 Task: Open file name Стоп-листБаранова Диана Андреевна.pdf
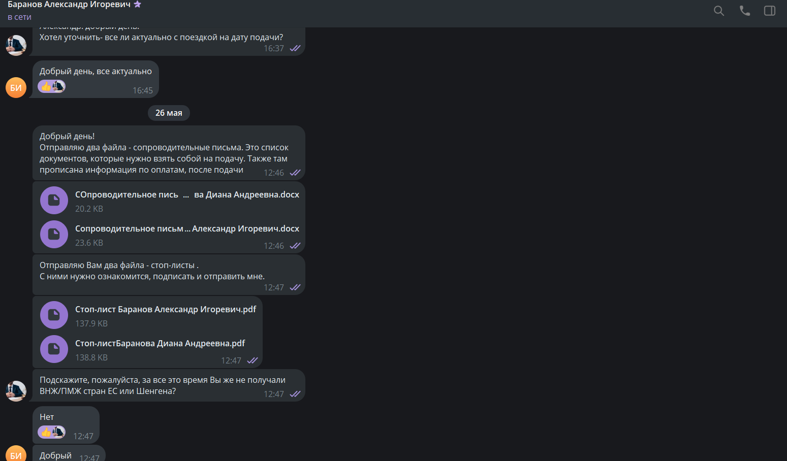pos(160,343)
